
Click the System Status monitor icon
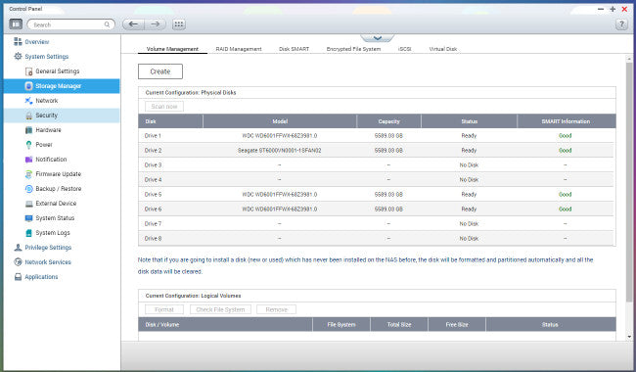pyautogui.click(x=28, y=218)
